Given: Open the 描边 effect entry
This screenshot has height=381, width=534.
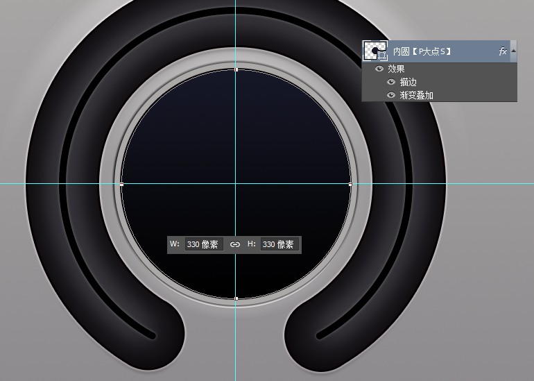Looking at the screenshot, I should coord(408,82).
